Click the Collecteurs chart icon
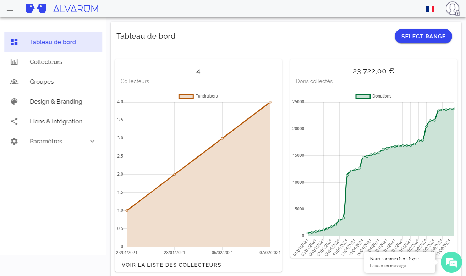Image resolution: width=466 pixels, height=276 pixels. click(x=14, y=62)
